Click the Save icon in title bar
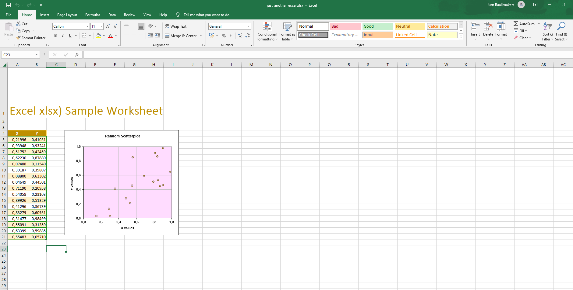The height and width of the screenshot is (290, 573). [8, 5]
